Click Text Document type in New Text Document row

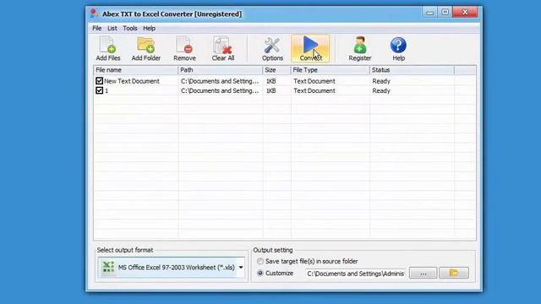click(314, 81)
